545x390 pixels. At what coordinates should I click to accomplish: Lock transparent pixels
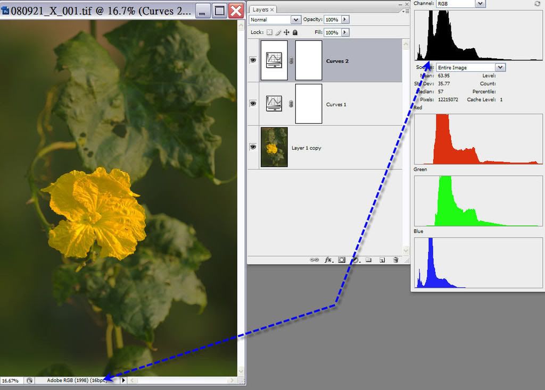click(x=269, y=32)
